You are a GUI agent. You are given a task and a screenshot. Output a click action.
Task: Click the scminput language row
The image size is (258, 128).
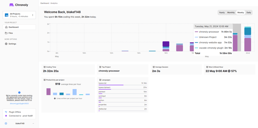tap(122, 97)
